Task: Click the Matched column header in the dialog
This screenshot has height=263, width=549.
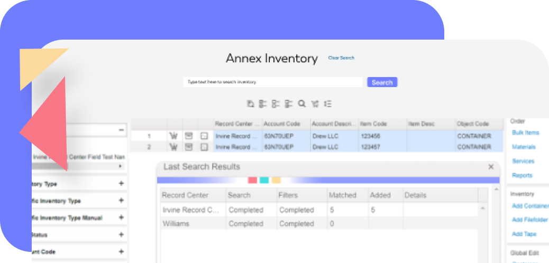Action: pos(347,195)
